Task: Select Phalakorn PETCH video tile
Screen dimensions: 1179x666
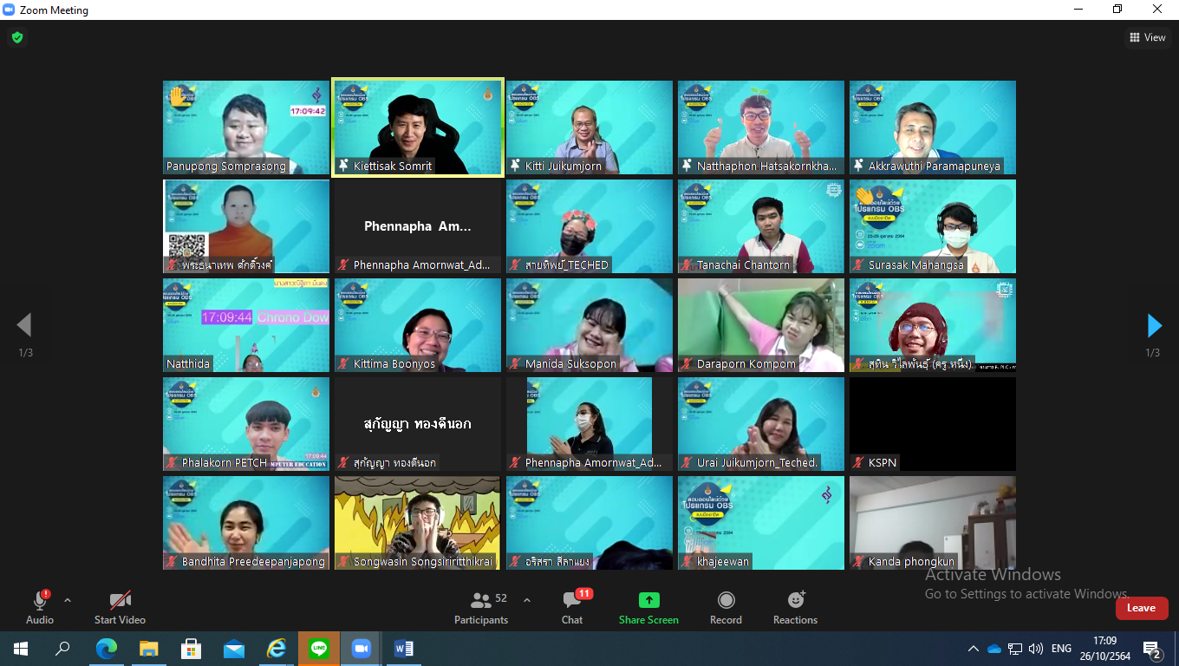Action: tap(246, 424)
